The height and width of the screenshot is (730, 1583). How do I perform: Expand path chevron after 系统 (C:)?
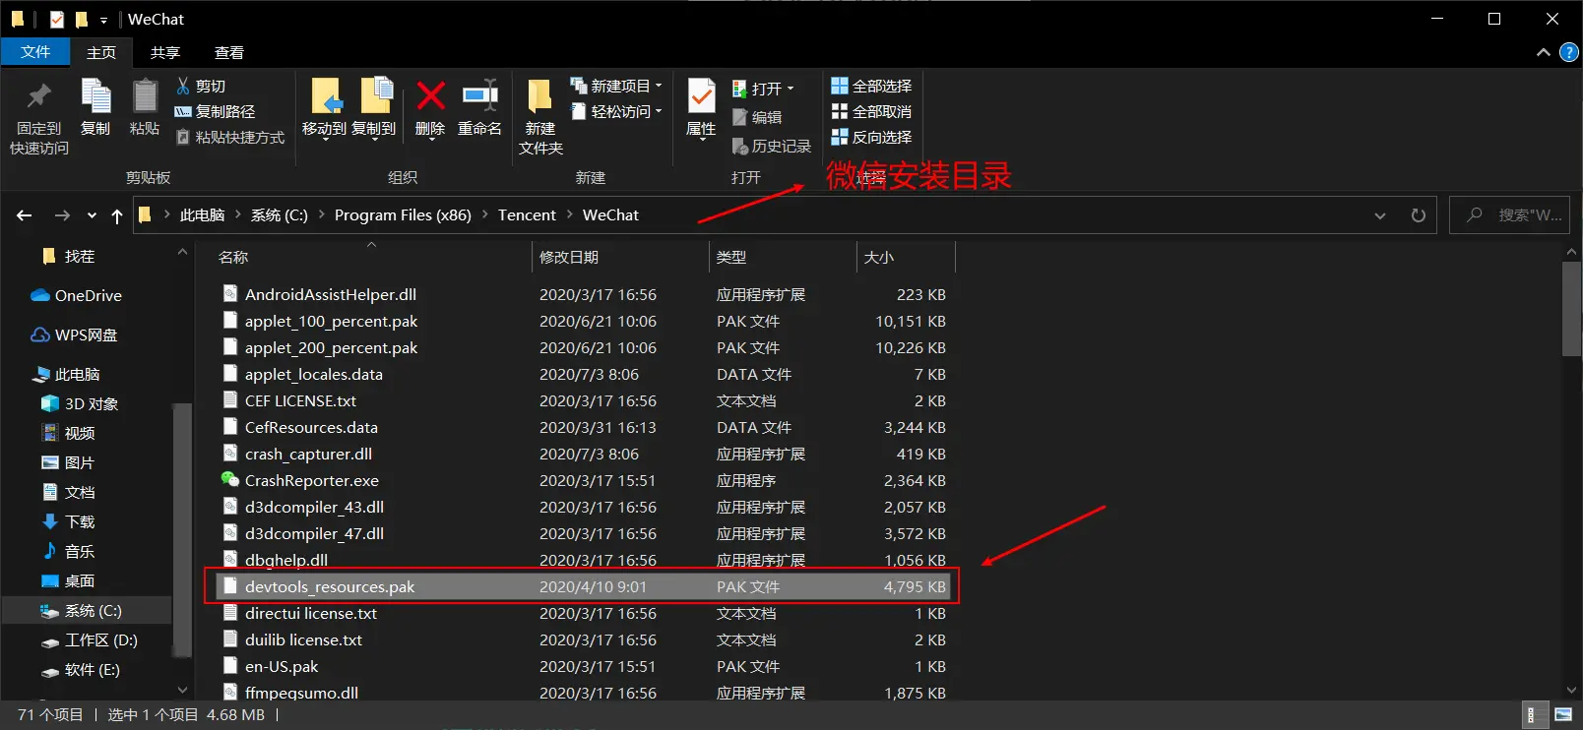(x=321, y=215)
